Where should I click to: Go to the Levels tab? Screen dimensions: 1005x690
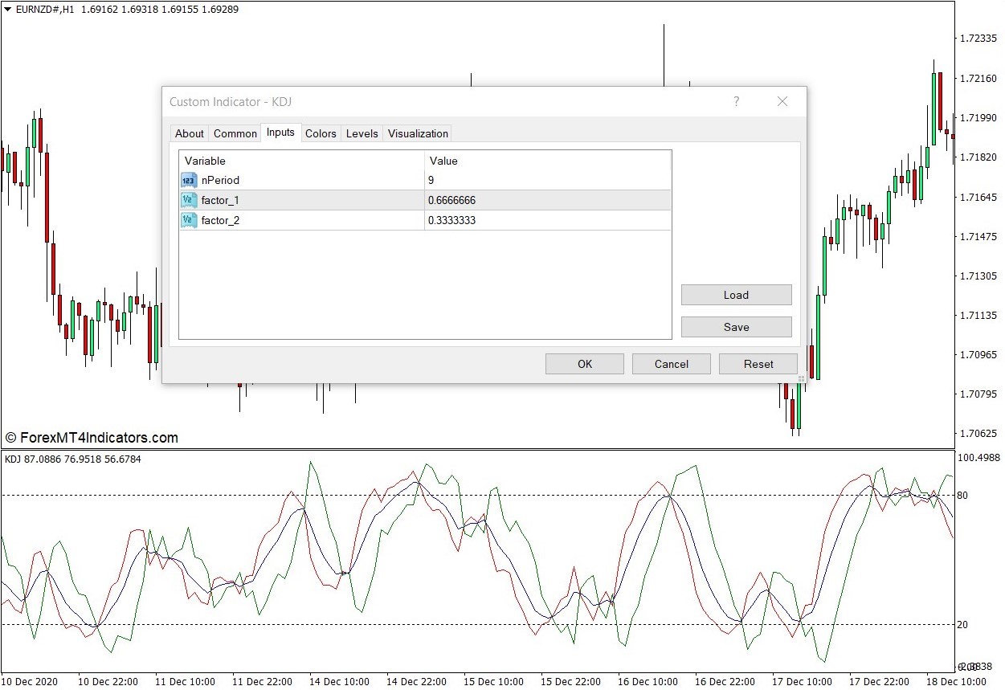pyautogui.click(x=362, y=133)
